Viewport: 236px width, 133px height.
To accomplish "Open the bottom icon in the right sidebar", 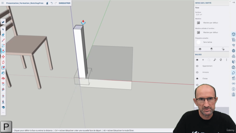I will [233, 95].
